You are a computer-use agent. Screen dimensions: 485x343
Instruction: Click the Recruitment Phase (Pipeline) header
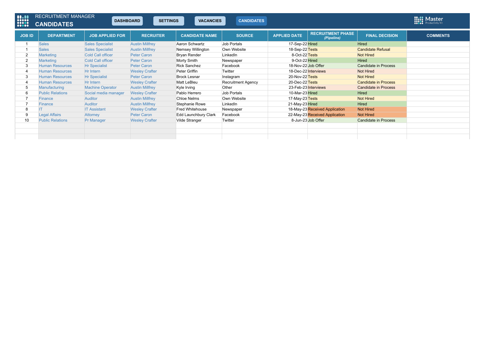coord(332,36)
